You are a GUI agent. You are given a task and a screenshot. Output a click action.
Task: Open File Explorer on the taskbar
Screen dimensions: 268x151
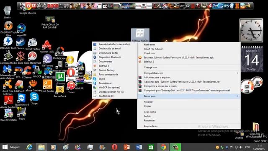click(41, 147)
